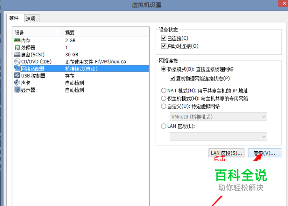This screenshot has height=206, width=288.
Task: Click the memory (内存) device icon
Action: [x=17, y=41]
